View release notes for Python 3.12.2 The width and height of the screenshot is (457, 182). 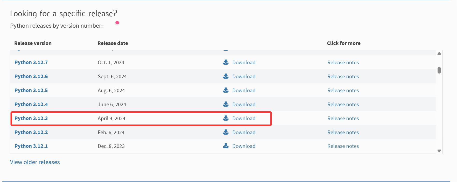(343, 132)
